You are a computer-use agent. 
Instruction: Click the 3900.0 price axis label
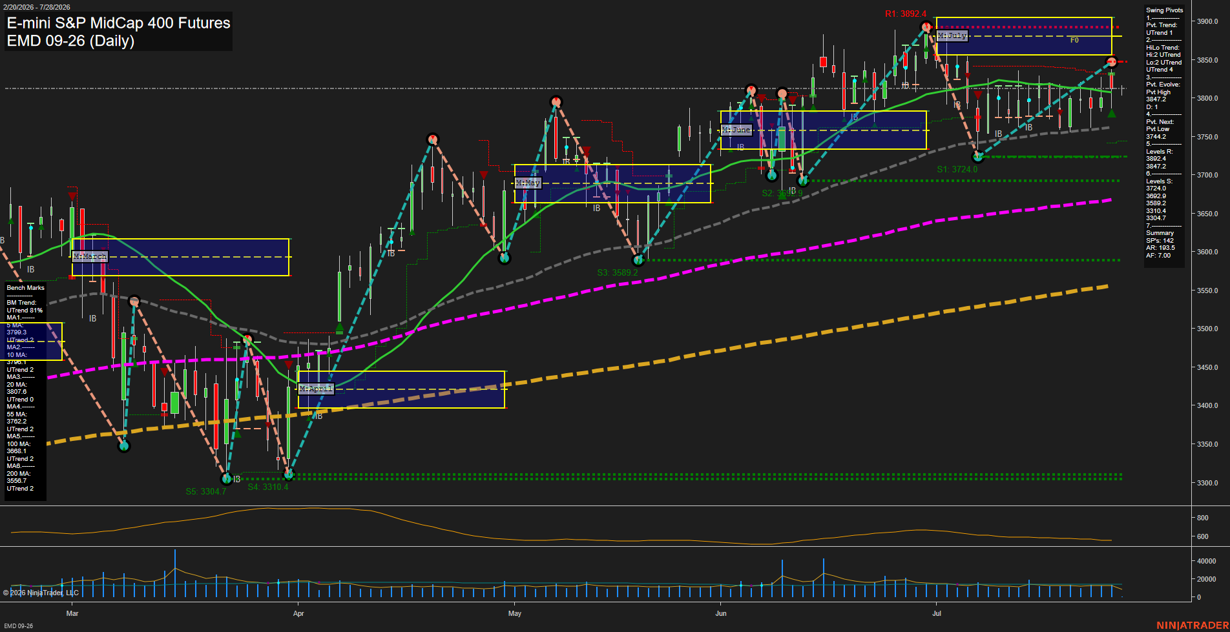tap(1207, 21)
